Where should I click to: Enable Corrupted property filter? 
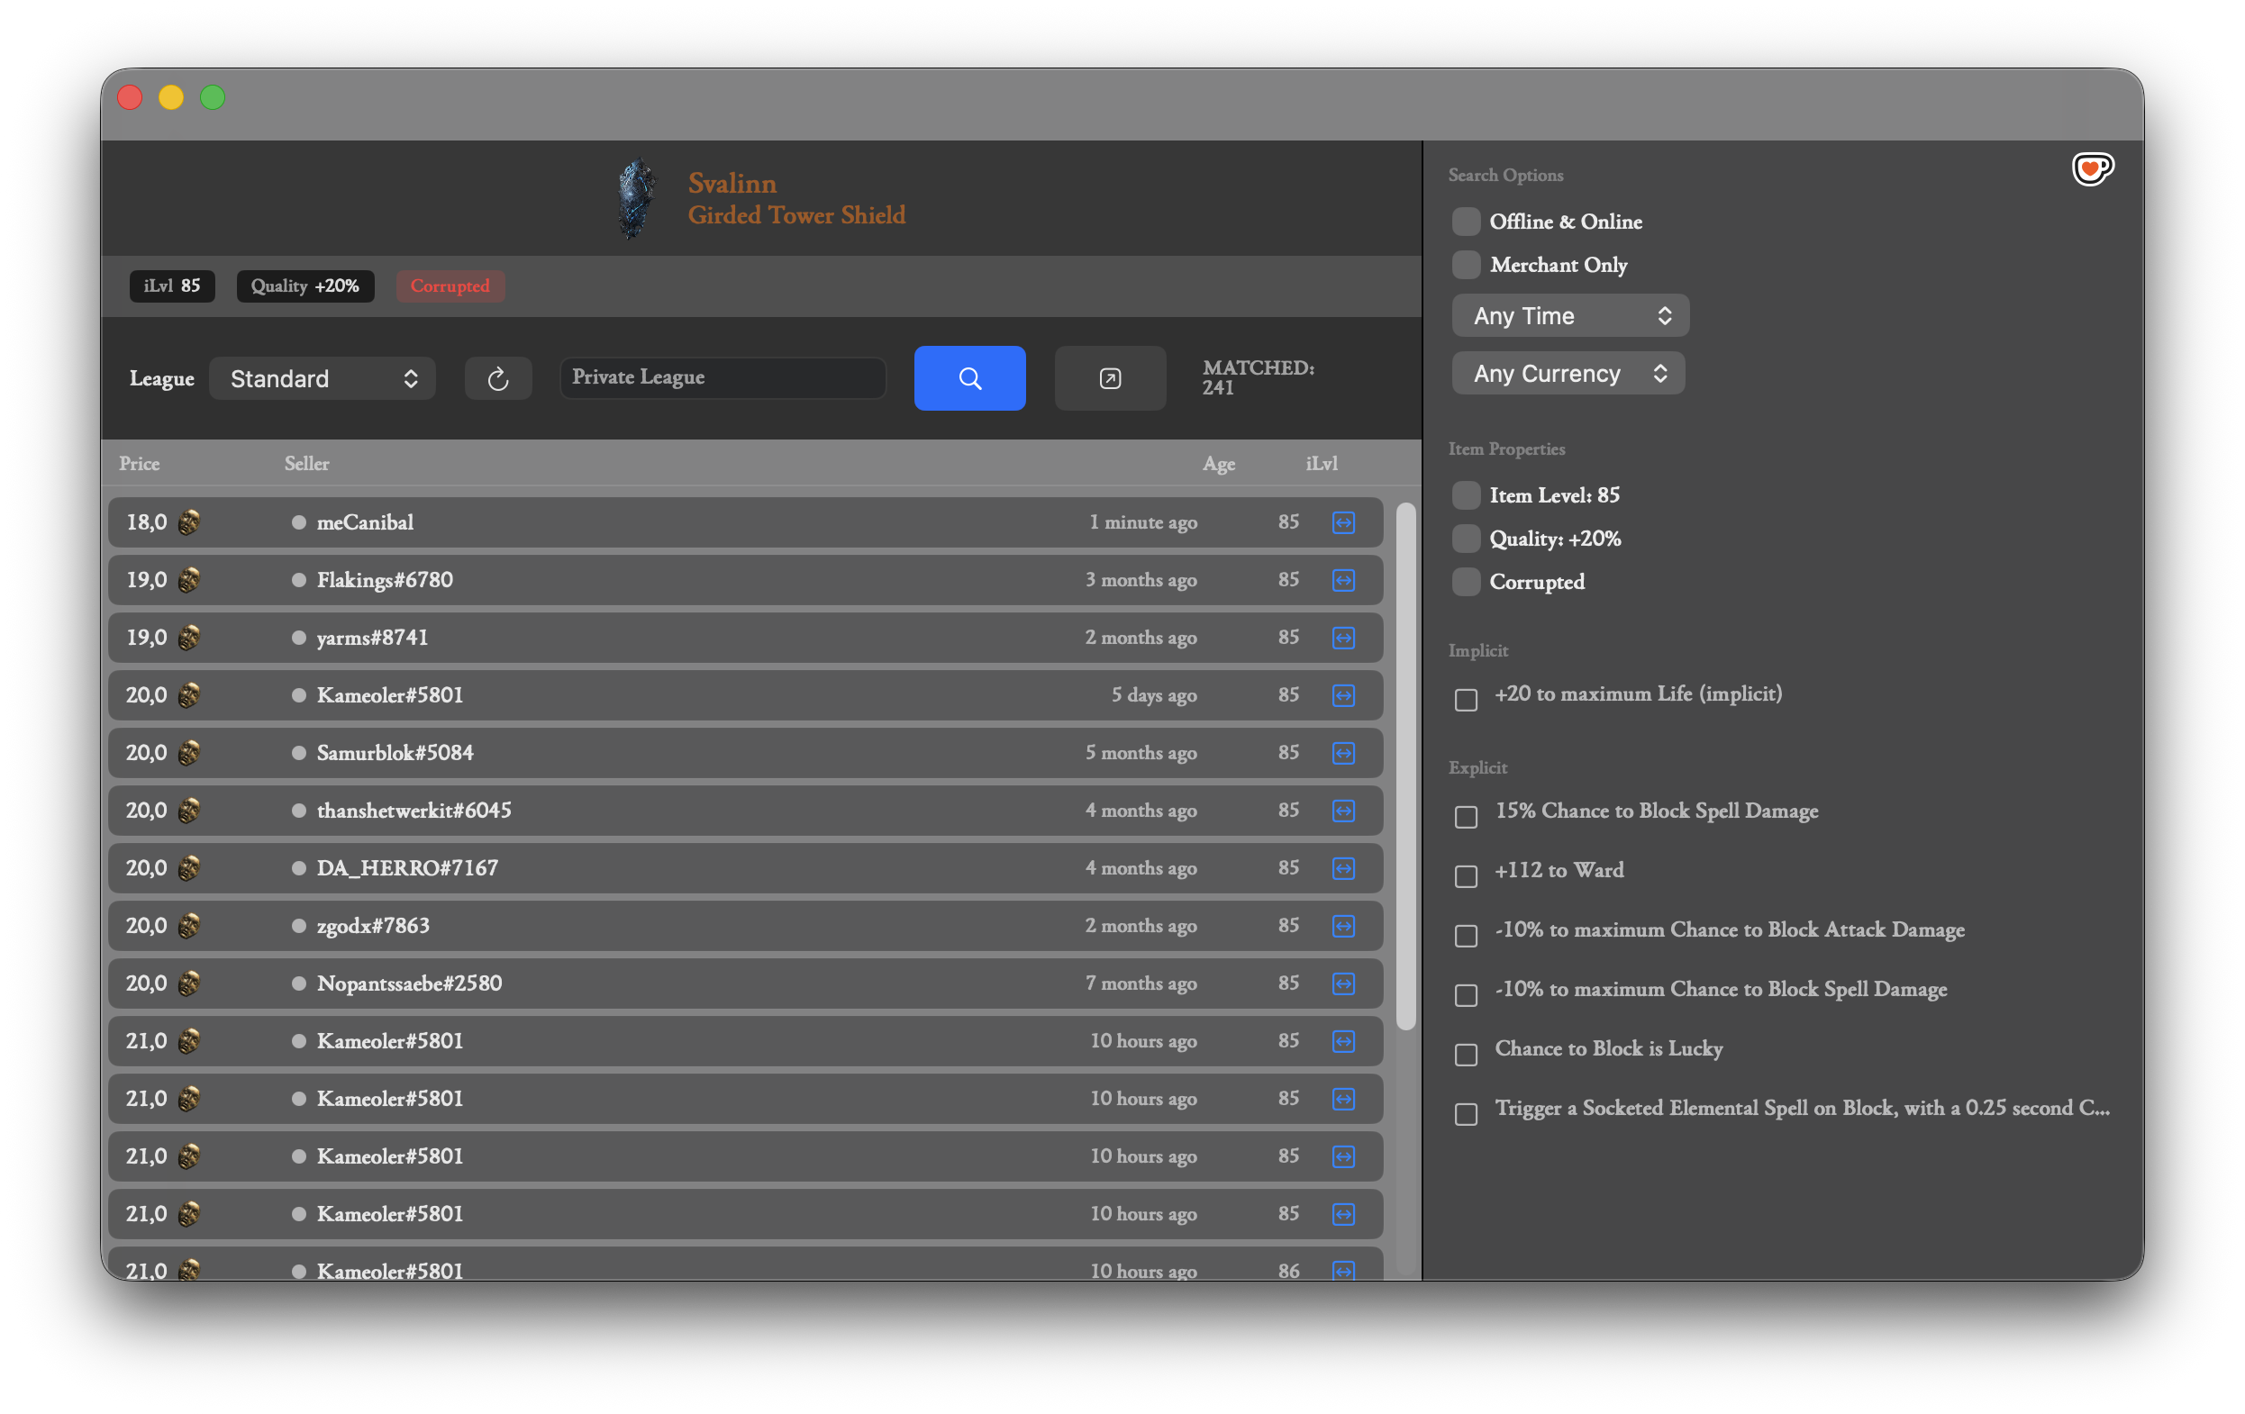1466,582
